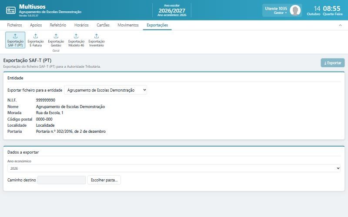348x217 pixels.
Task: Click the 14 Outubro date display
Action: point(313,10)
